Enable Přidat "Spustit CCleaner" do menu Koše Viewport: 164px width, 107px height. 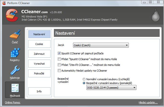point(59,59)
